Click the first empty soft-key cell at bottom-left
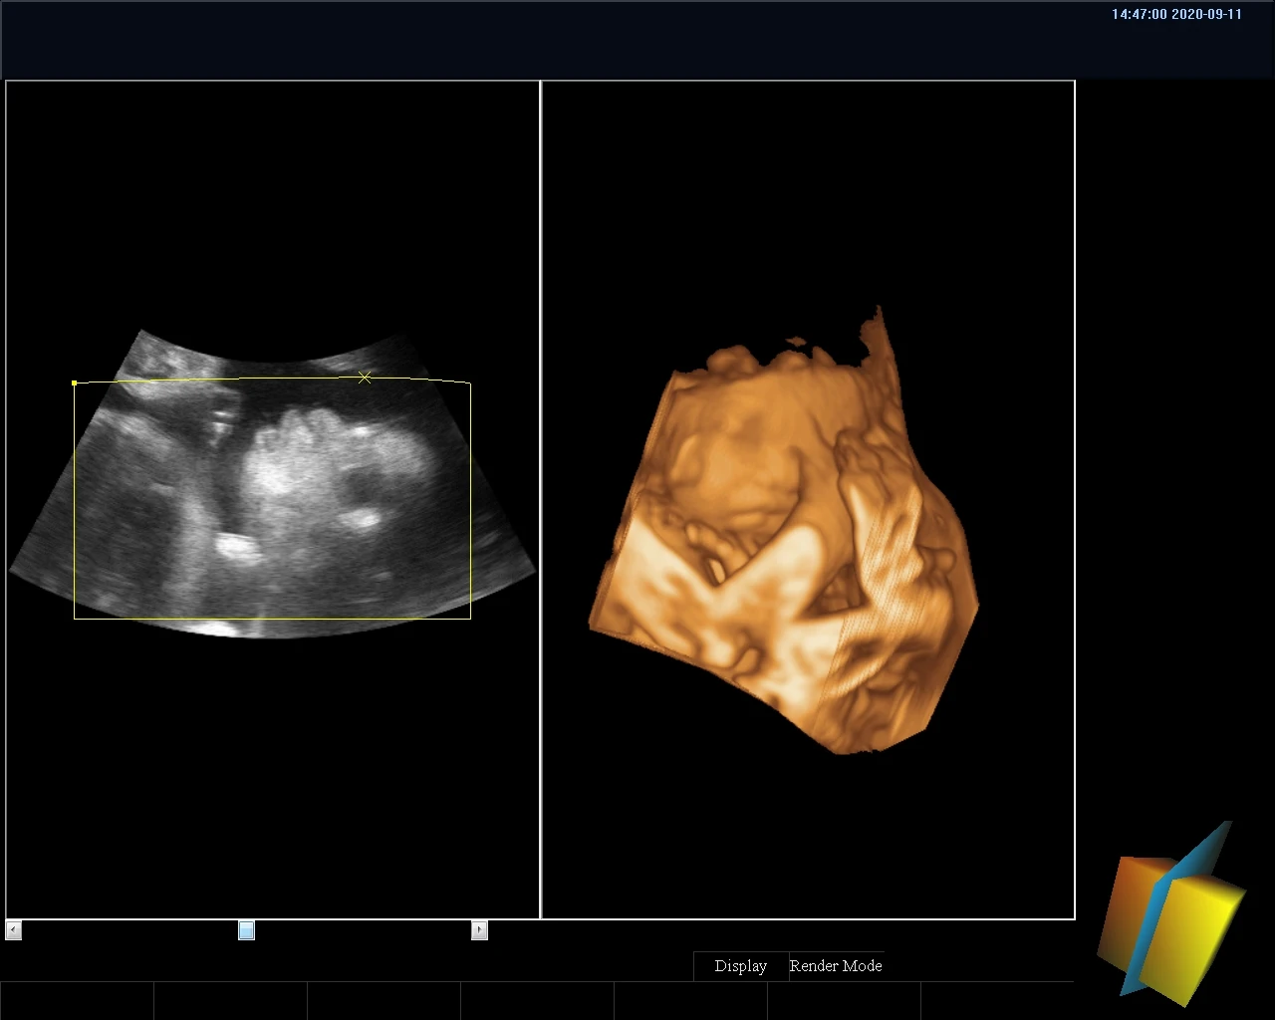 point(77,1000)
